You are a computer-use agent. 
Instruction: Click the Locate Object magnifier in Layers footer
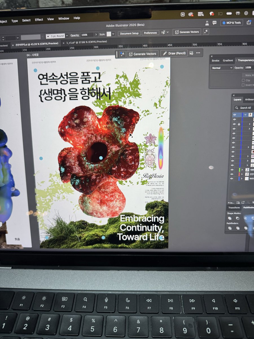pos(248,202)
